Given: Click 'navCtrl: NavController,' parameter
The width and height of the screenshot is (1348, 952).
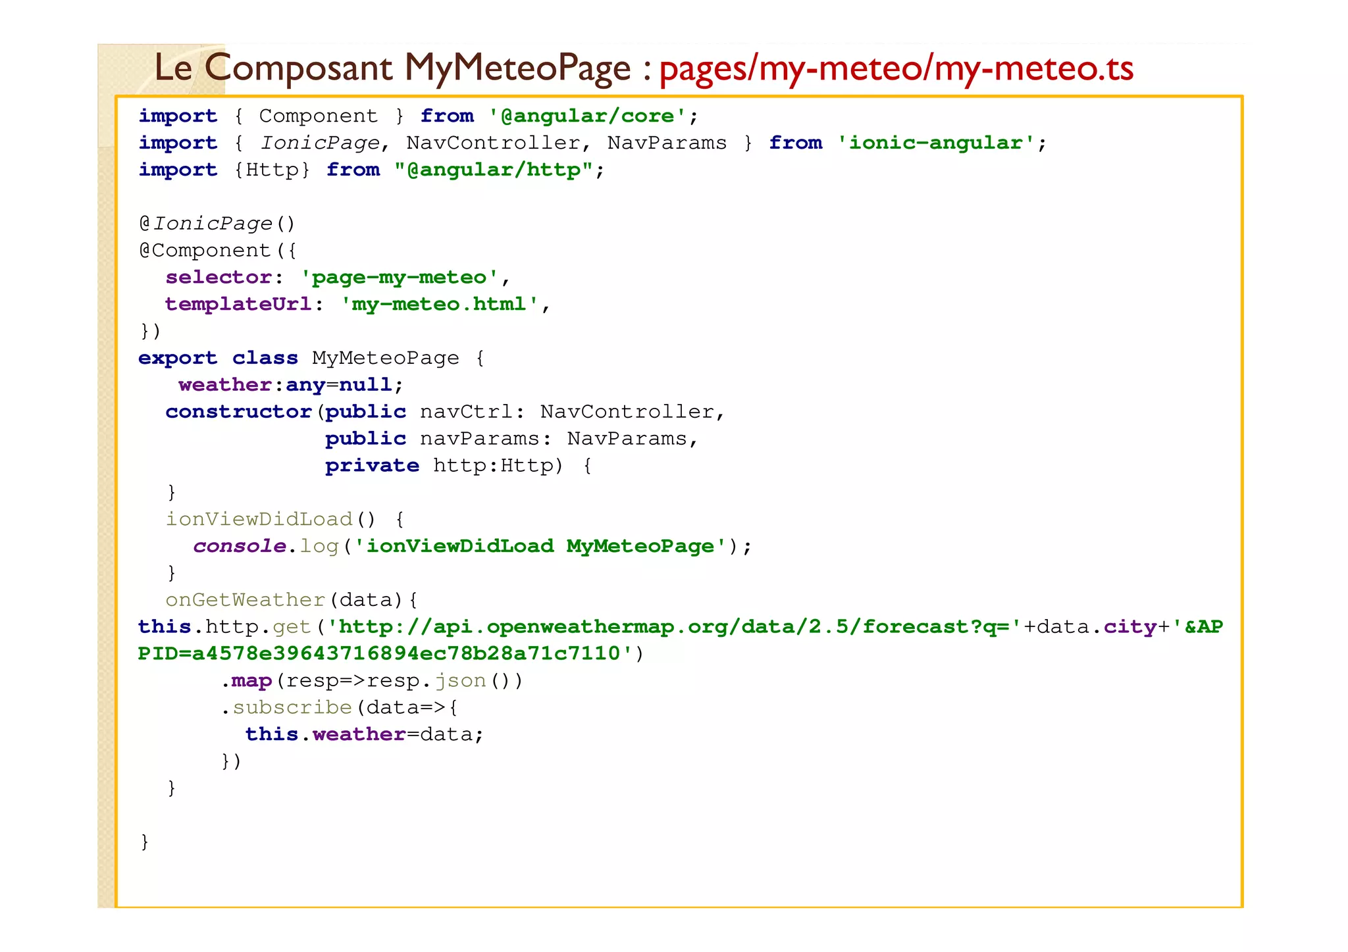Looking at the screenshot, I should pos(572,412).
